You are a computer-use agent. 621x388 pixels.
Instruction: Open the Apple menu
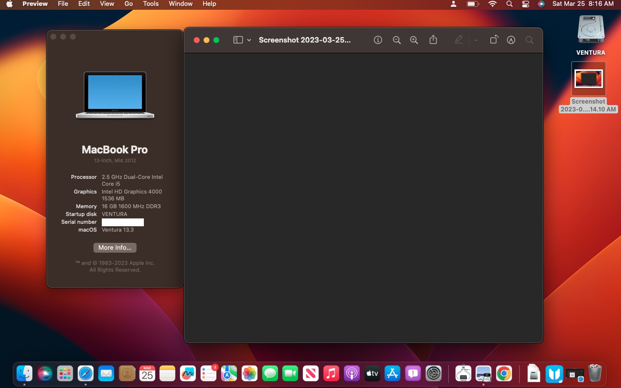9,4
